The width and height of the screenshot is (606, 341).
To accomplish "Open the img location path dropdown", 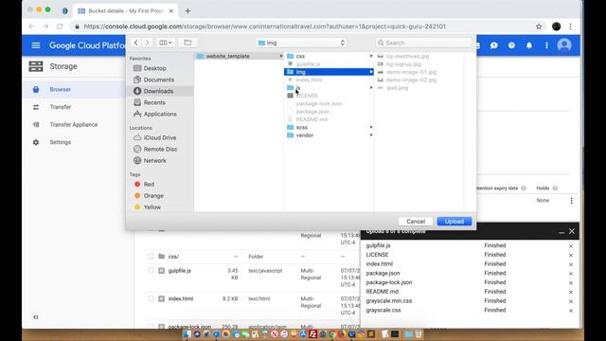I will [x=301, y=43].
